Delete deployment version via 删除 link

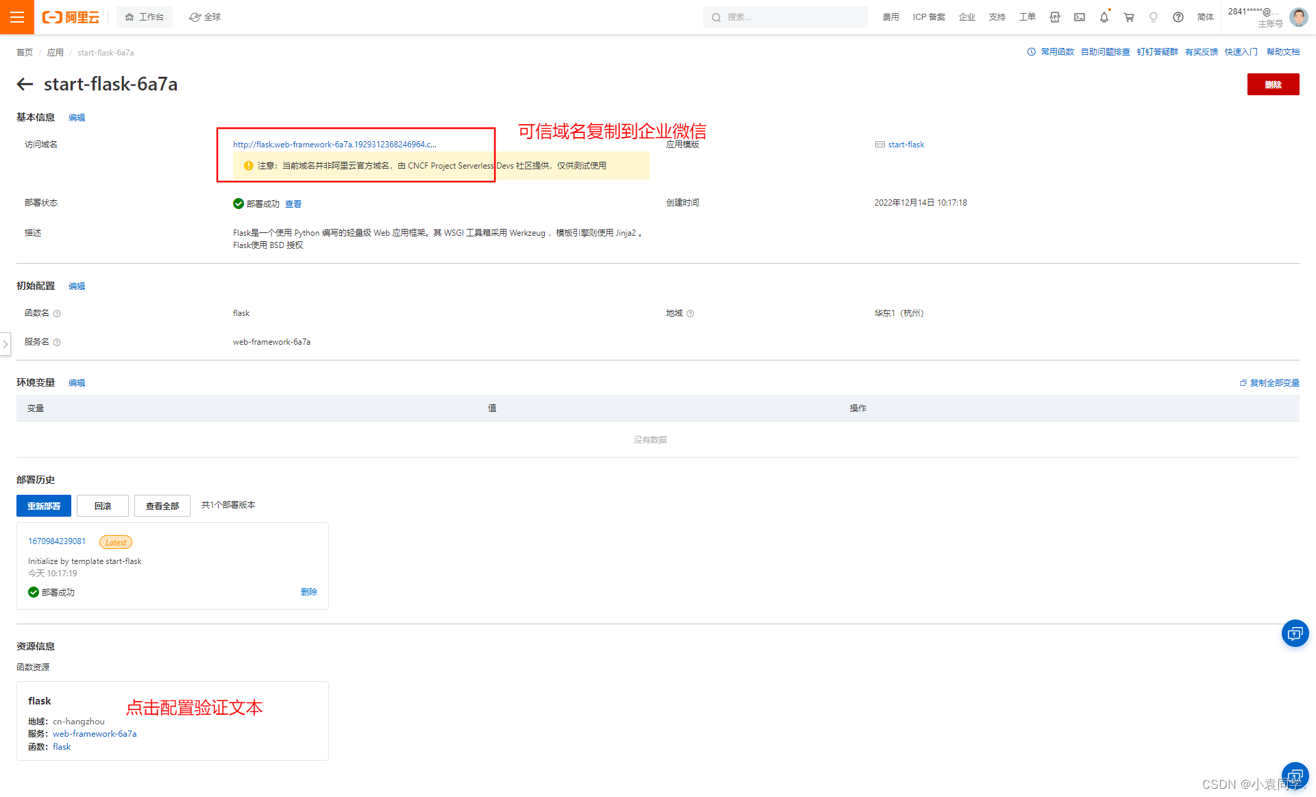tap(309, 592)
